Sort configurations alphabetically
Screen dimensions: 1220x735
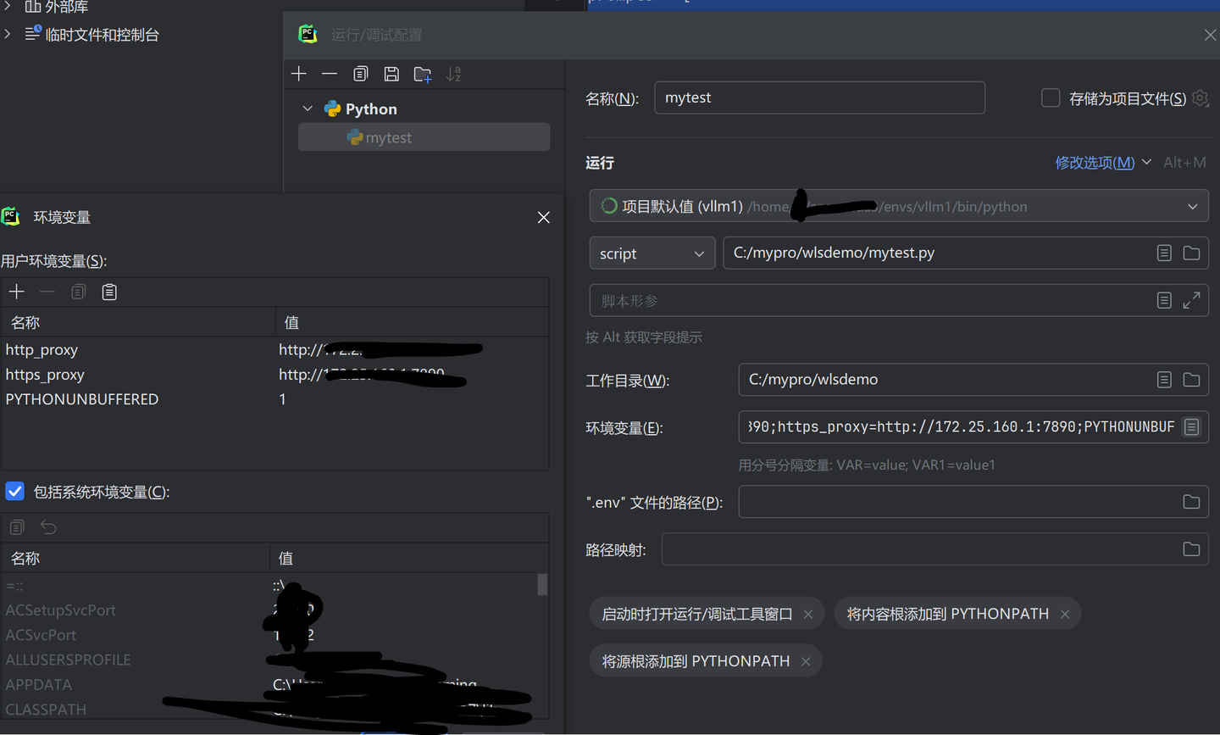pos(453,74)
